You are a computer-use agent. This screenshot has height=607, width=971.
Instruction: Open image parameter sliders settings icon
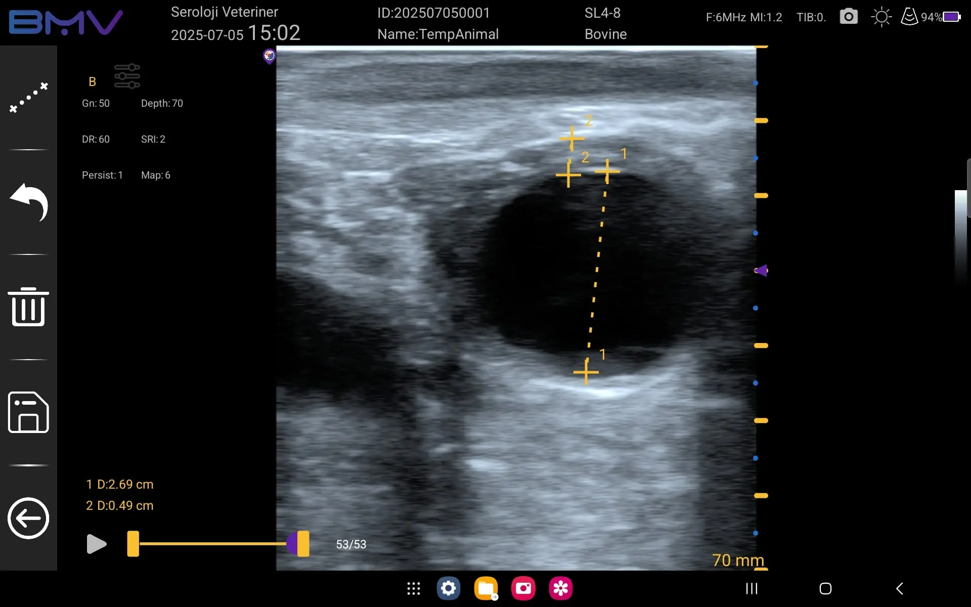(x=127, y=76)
